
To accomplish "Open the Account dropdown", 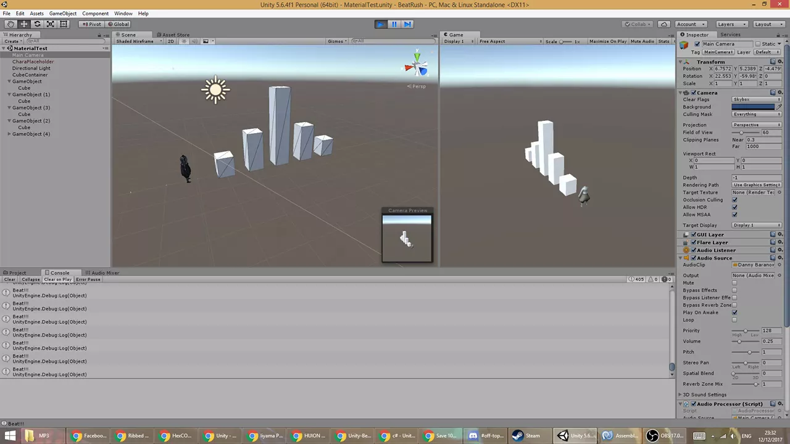I will pyautogui.click(x=691, y=24).
